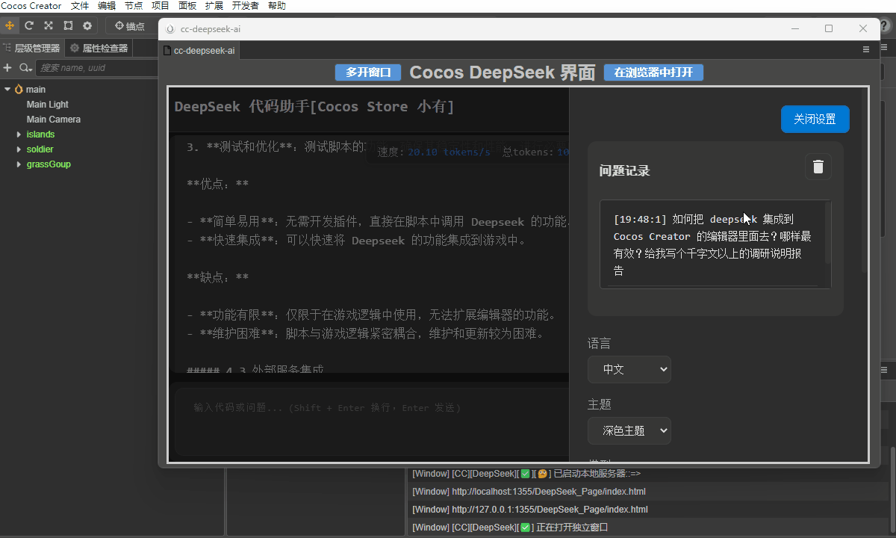This screenshot has height=538, width=896.
Task: Open the 编辑 menu
Action: [107, 6]
